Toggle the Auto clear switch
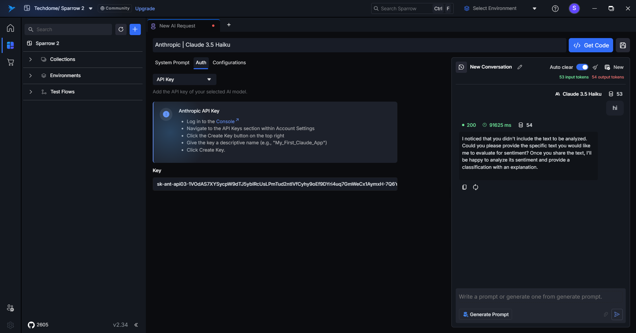This screenshot has height=333, width=636. [x=582, y=67]
